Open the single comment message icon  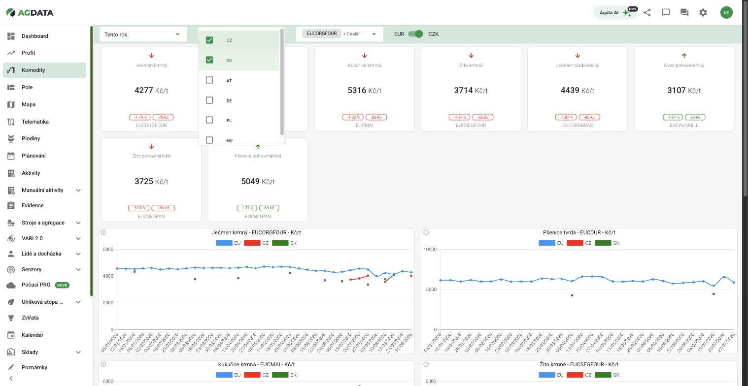(x=666, y=13)
